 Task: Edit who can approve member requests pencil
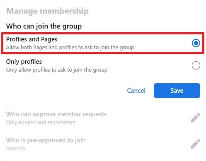point(195,118)
